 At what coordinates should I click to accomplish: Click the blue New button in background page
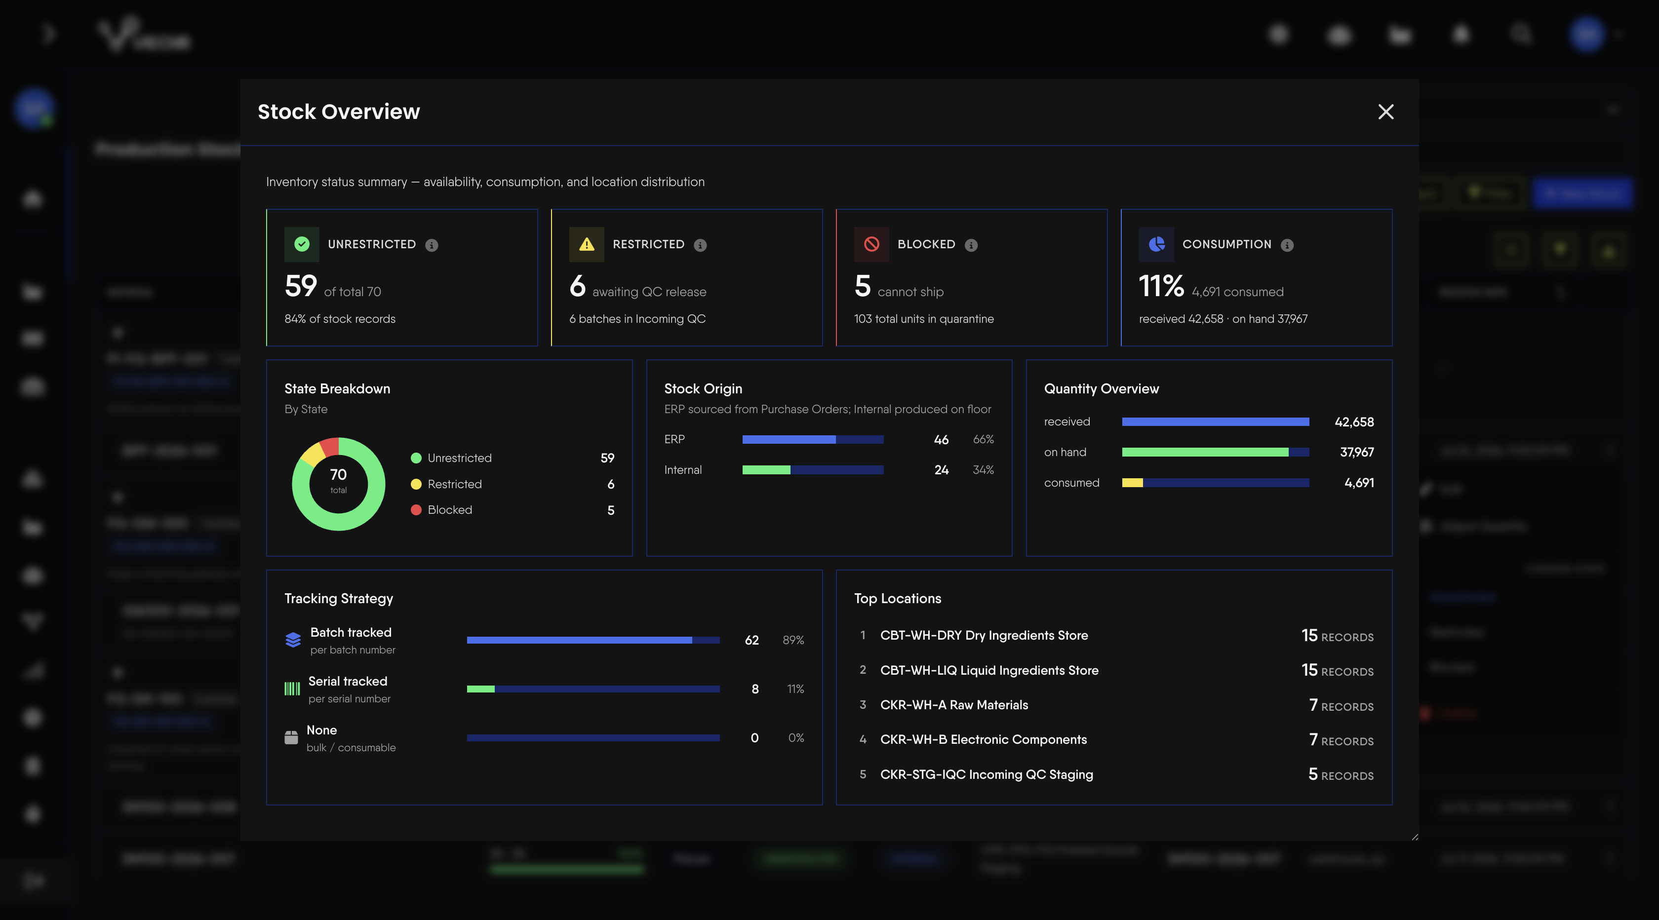(x=1582, y=193)
